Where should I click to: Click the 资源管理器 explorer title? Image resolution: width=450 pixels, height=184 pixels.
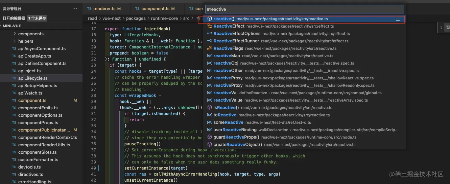(x=12, y=9)
